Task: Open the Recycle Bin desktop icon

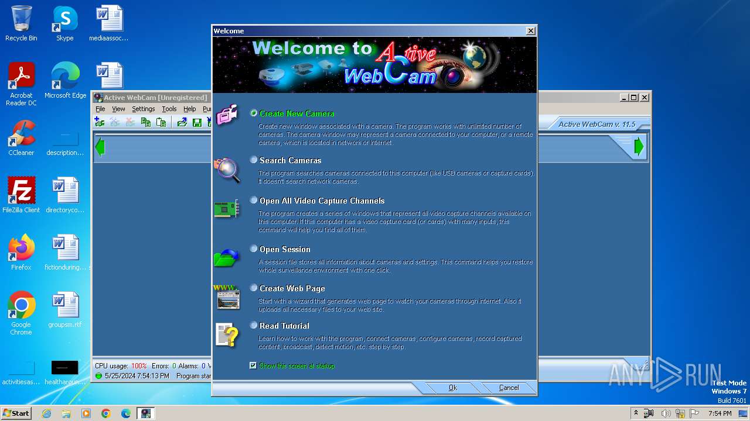Action: 21,23
